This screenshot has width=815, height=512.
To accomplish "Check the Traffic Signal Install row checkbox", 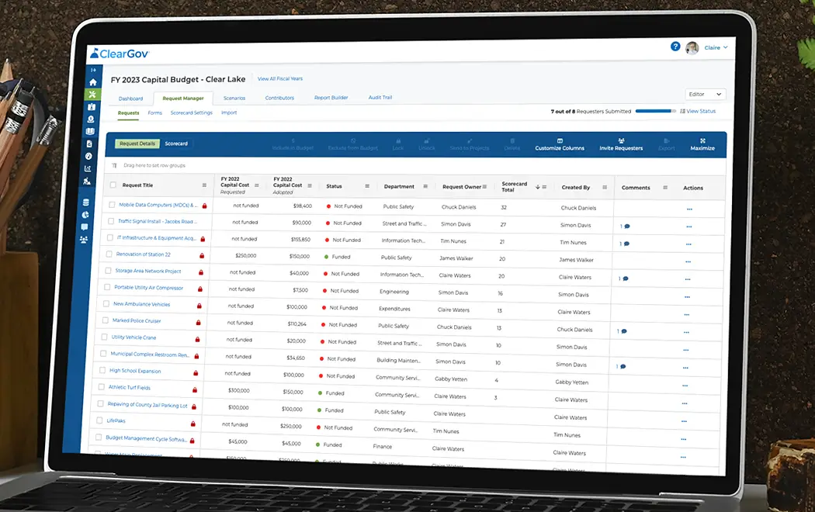I will click(x=111, y=221).
